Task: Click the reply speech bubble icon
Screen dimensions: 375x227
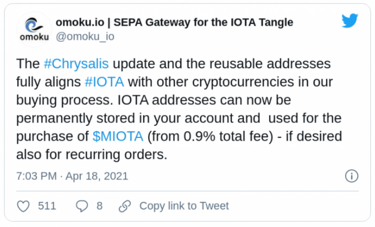Action: (82, 206)
